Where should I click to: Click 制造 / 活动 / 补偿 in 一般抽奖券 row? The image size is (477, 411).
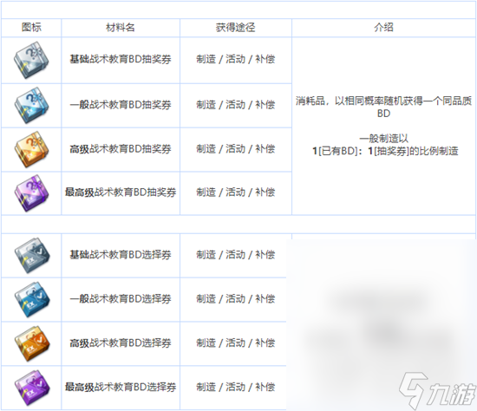235,105
